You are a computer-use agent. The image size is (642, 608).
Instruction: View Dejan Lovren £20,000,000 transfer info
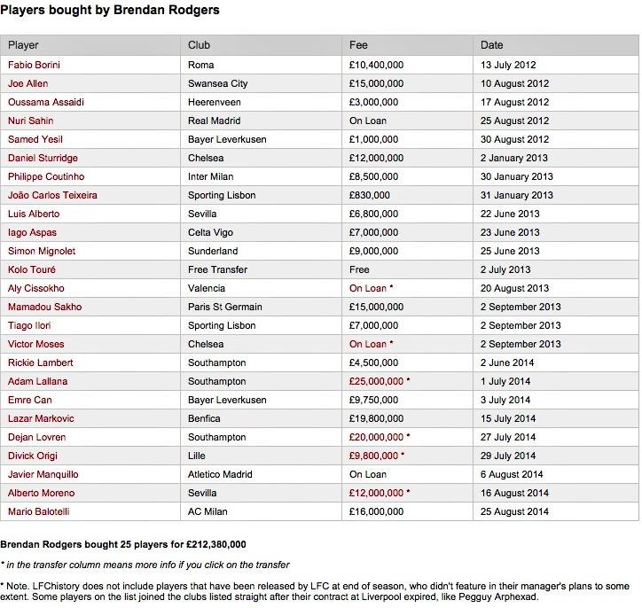[376, 437]
